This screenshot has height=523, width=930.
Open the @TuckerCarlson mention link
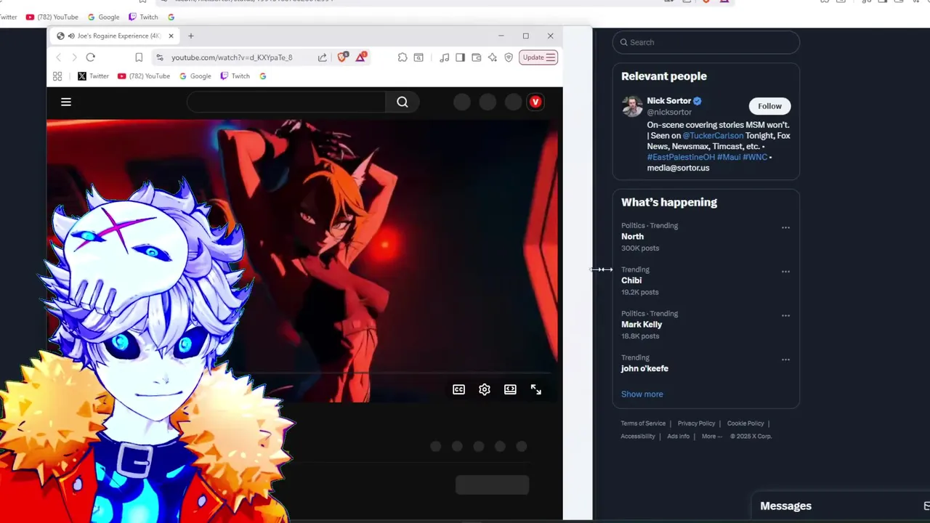coord(713,136)
